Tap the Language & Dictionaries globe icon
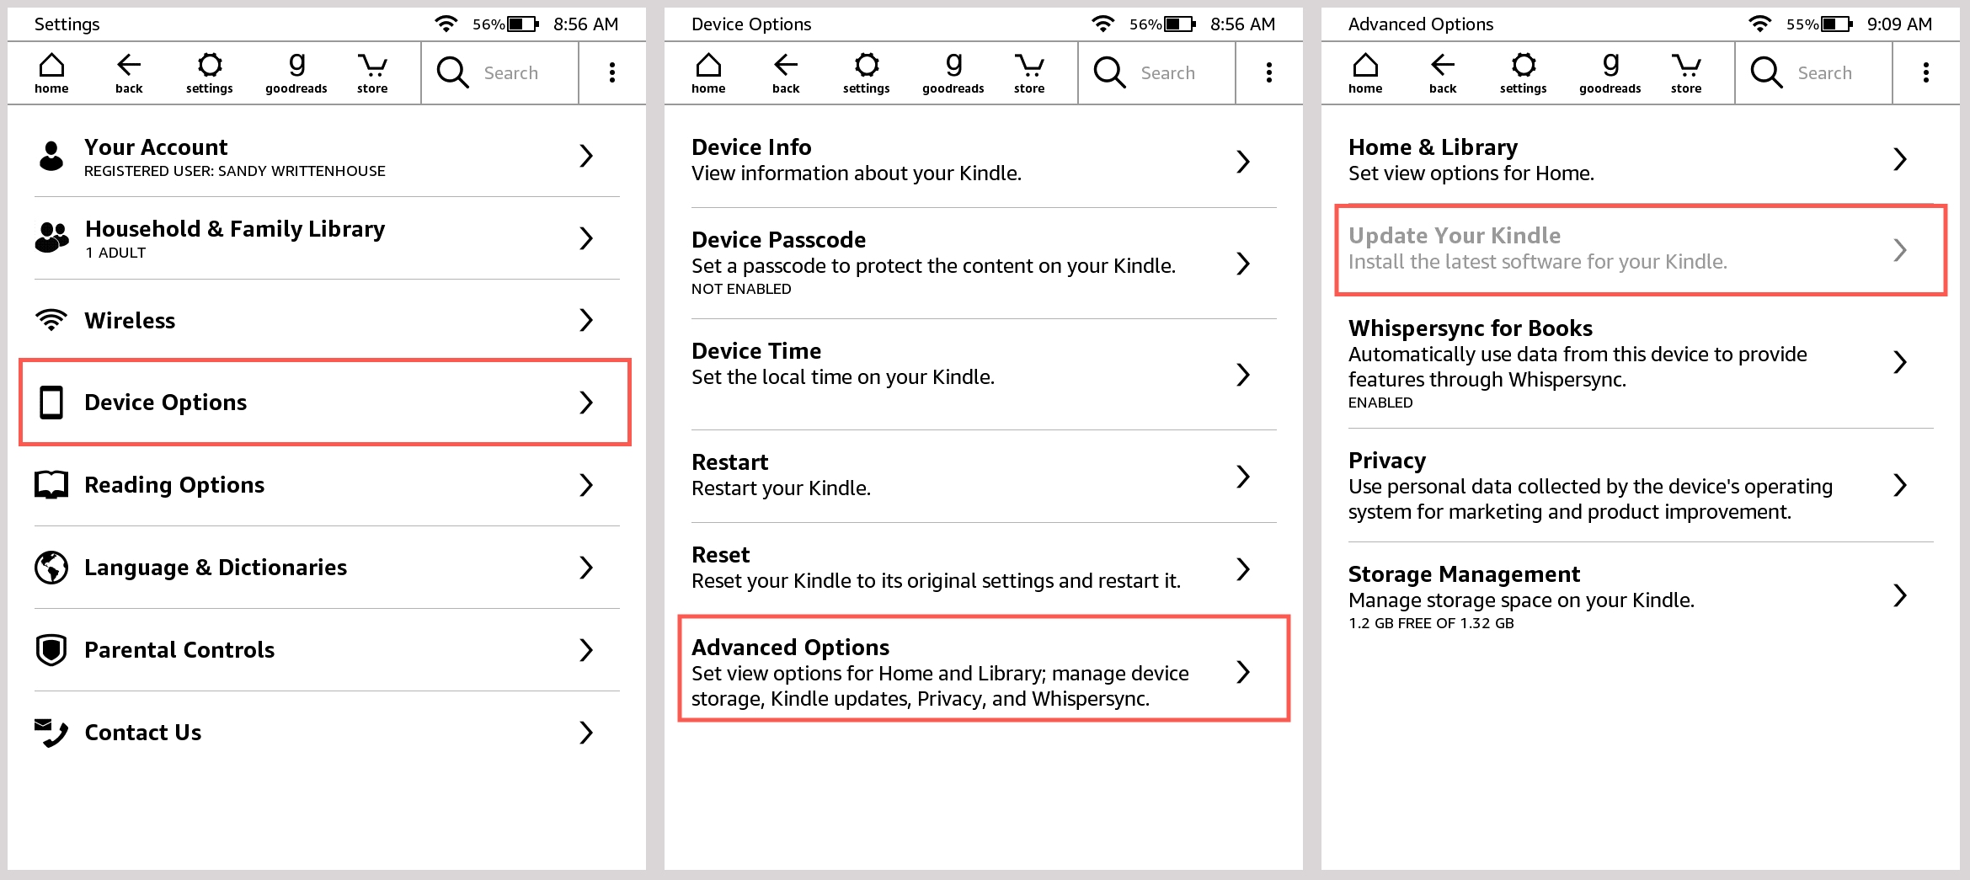This screenshot has width=1970, height=880. (x=51, y=568)
